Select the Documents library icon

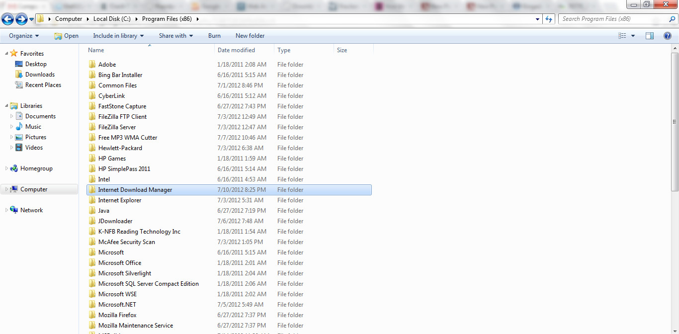point(19,116)
